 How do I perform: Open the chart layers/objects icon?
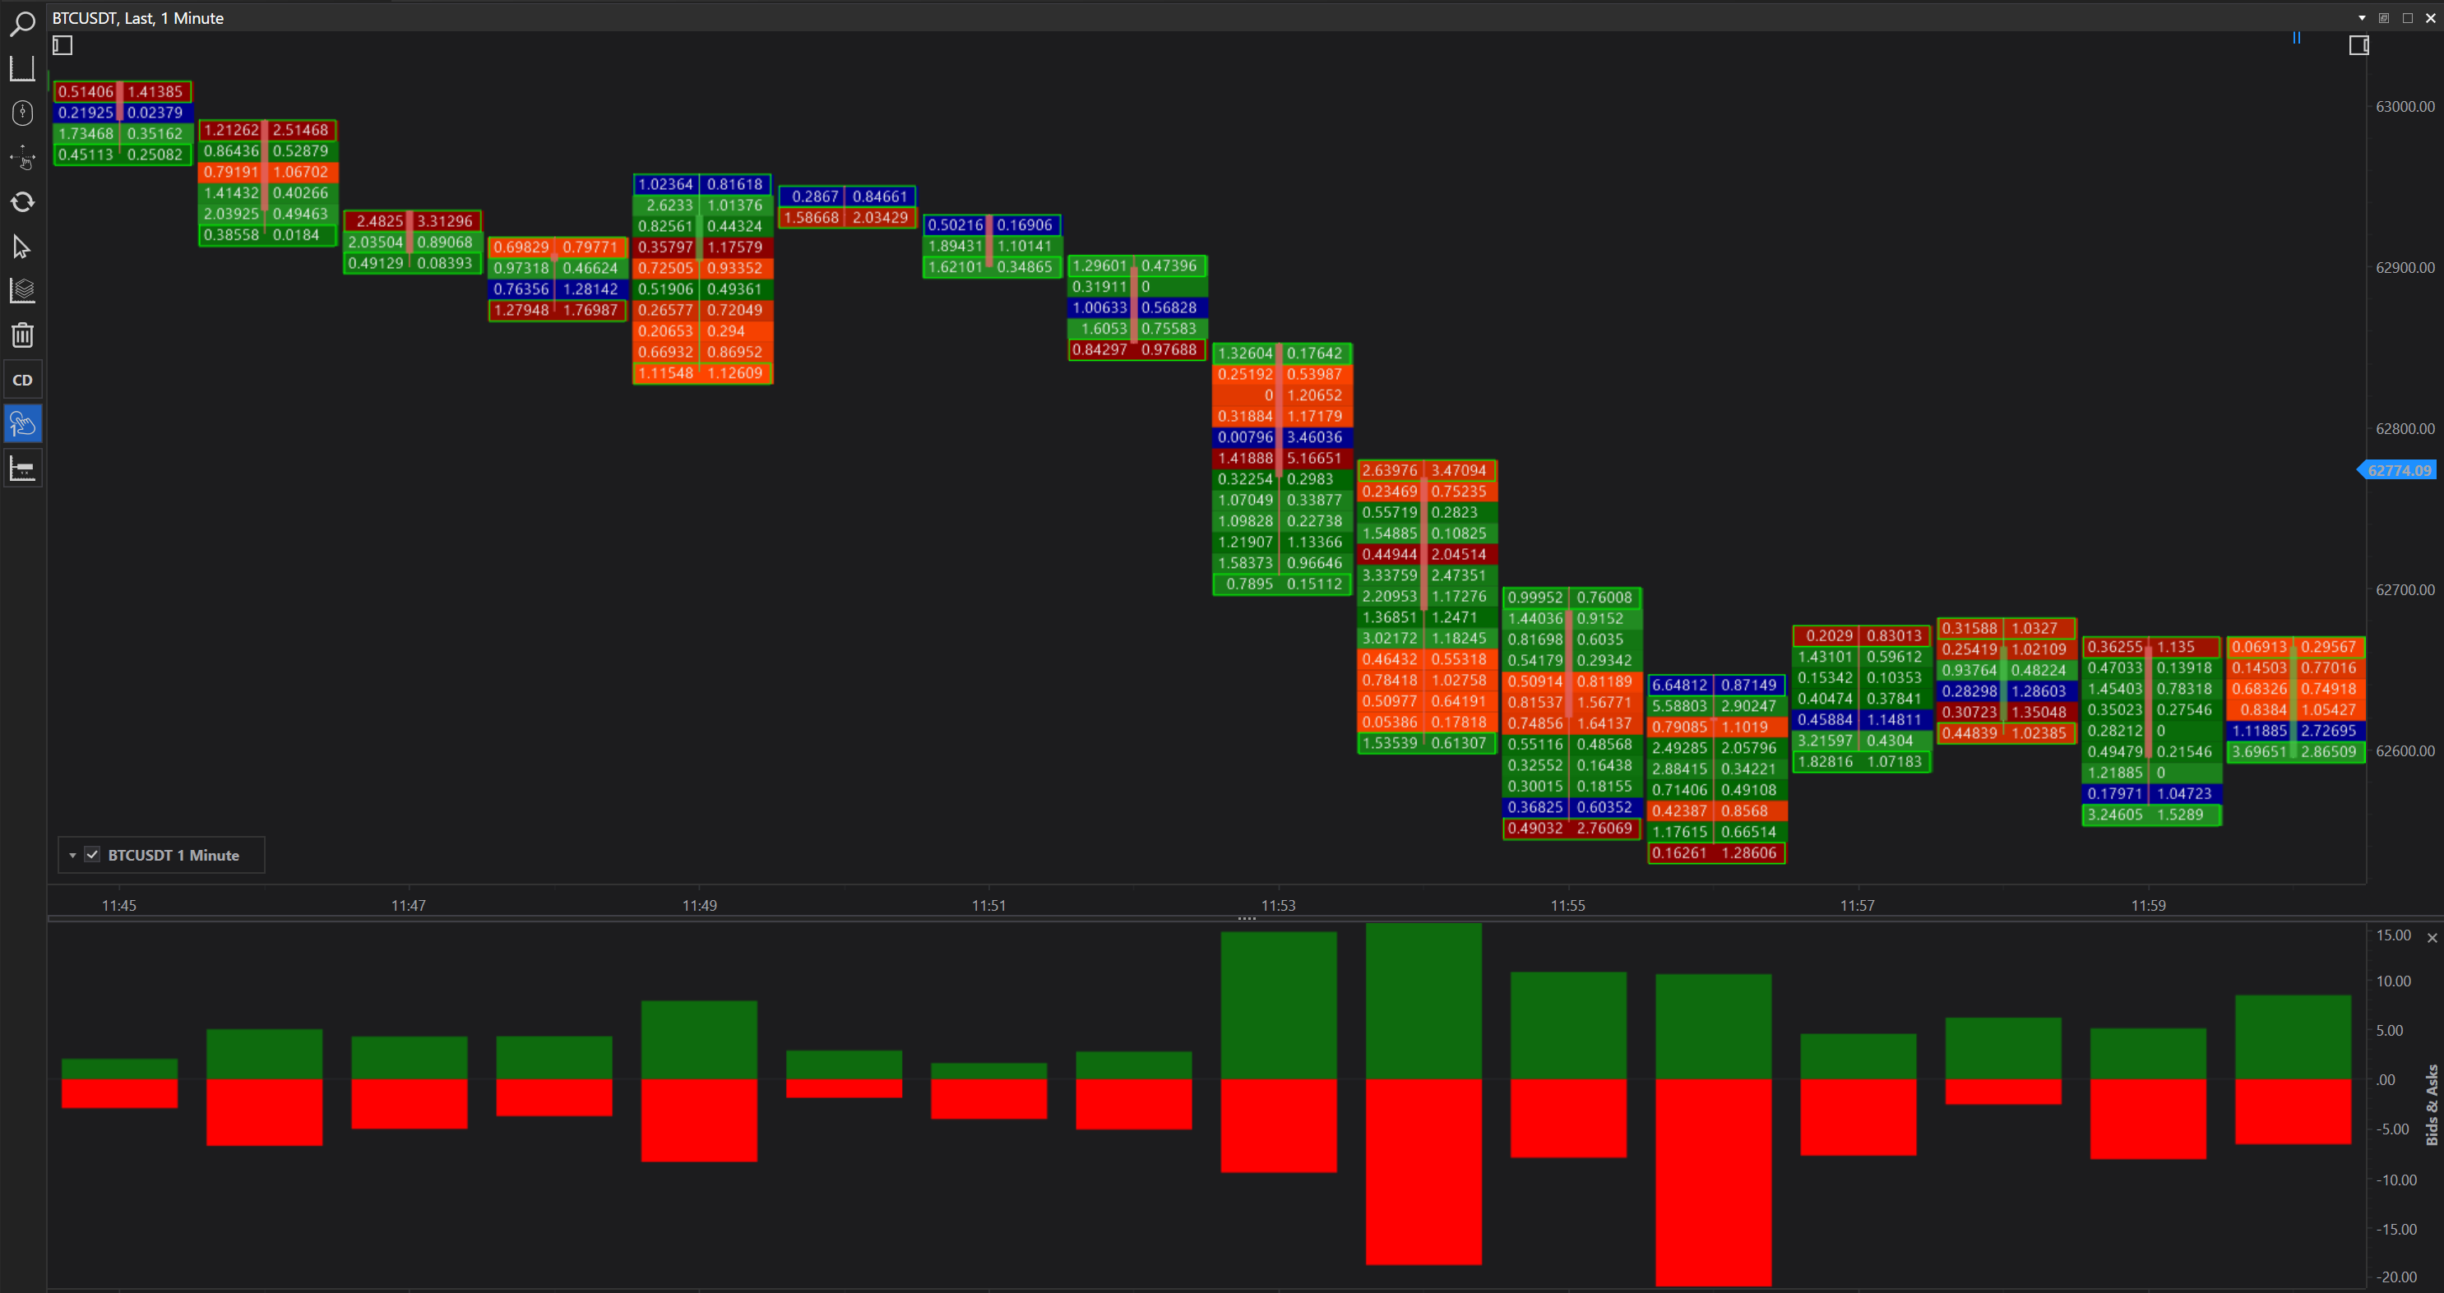pos(22,290)
